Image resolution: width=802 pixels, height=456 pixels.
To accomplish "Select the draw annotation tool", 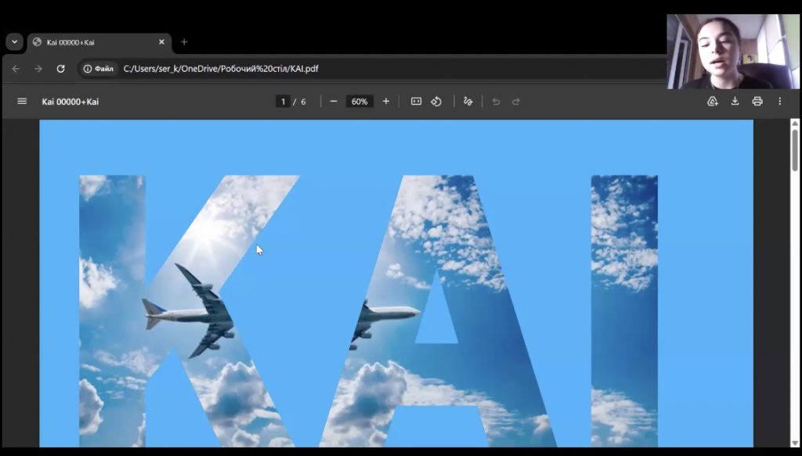I will point(468,102).
